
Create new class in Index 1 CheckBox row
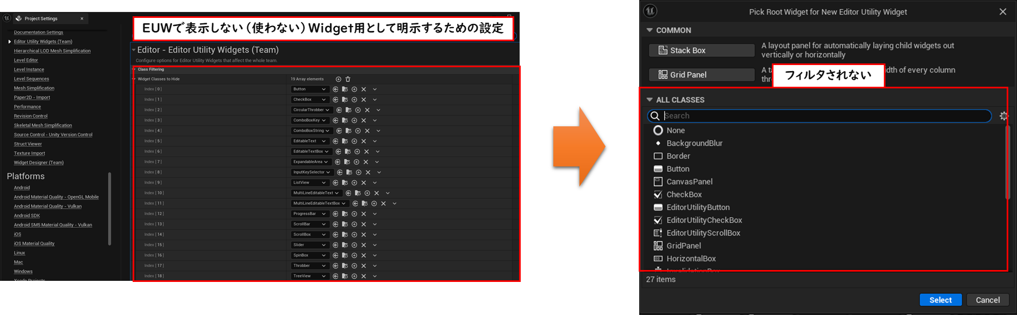coord(354,100)
